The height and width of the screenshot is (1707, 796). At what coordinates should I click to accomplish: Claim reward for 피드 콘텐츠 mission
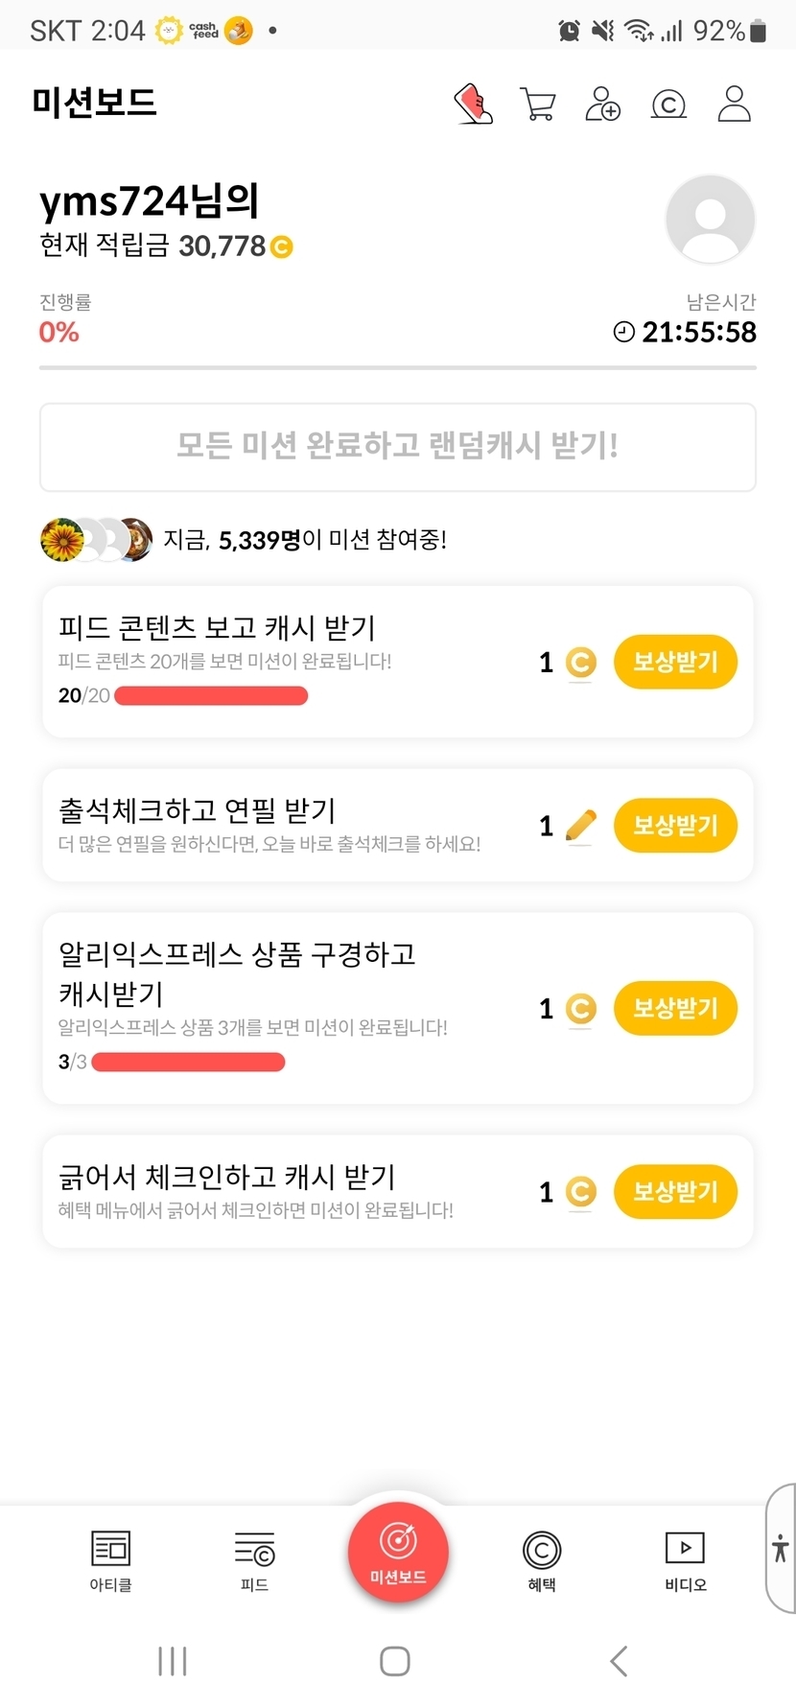(x=675, y=662)
